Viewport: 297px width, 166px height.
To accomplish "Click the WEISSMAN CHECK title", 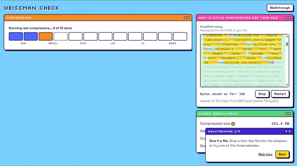I will (32, 8).
